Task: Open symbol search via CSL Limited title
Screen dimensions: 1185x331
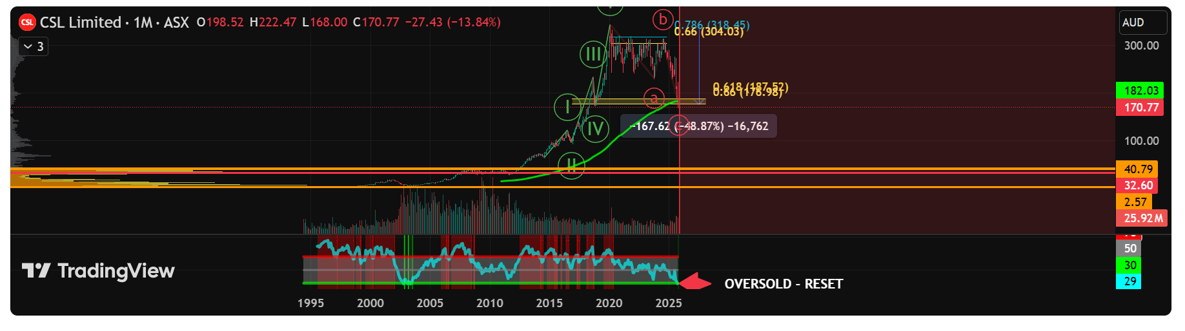Action: (81, 23)
